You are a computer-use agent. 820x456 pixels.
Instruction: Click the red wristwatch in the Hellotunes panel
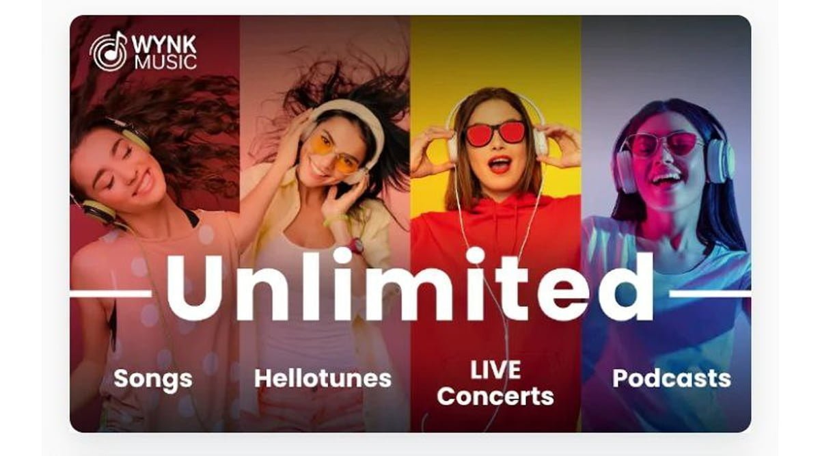click(356, 245)
